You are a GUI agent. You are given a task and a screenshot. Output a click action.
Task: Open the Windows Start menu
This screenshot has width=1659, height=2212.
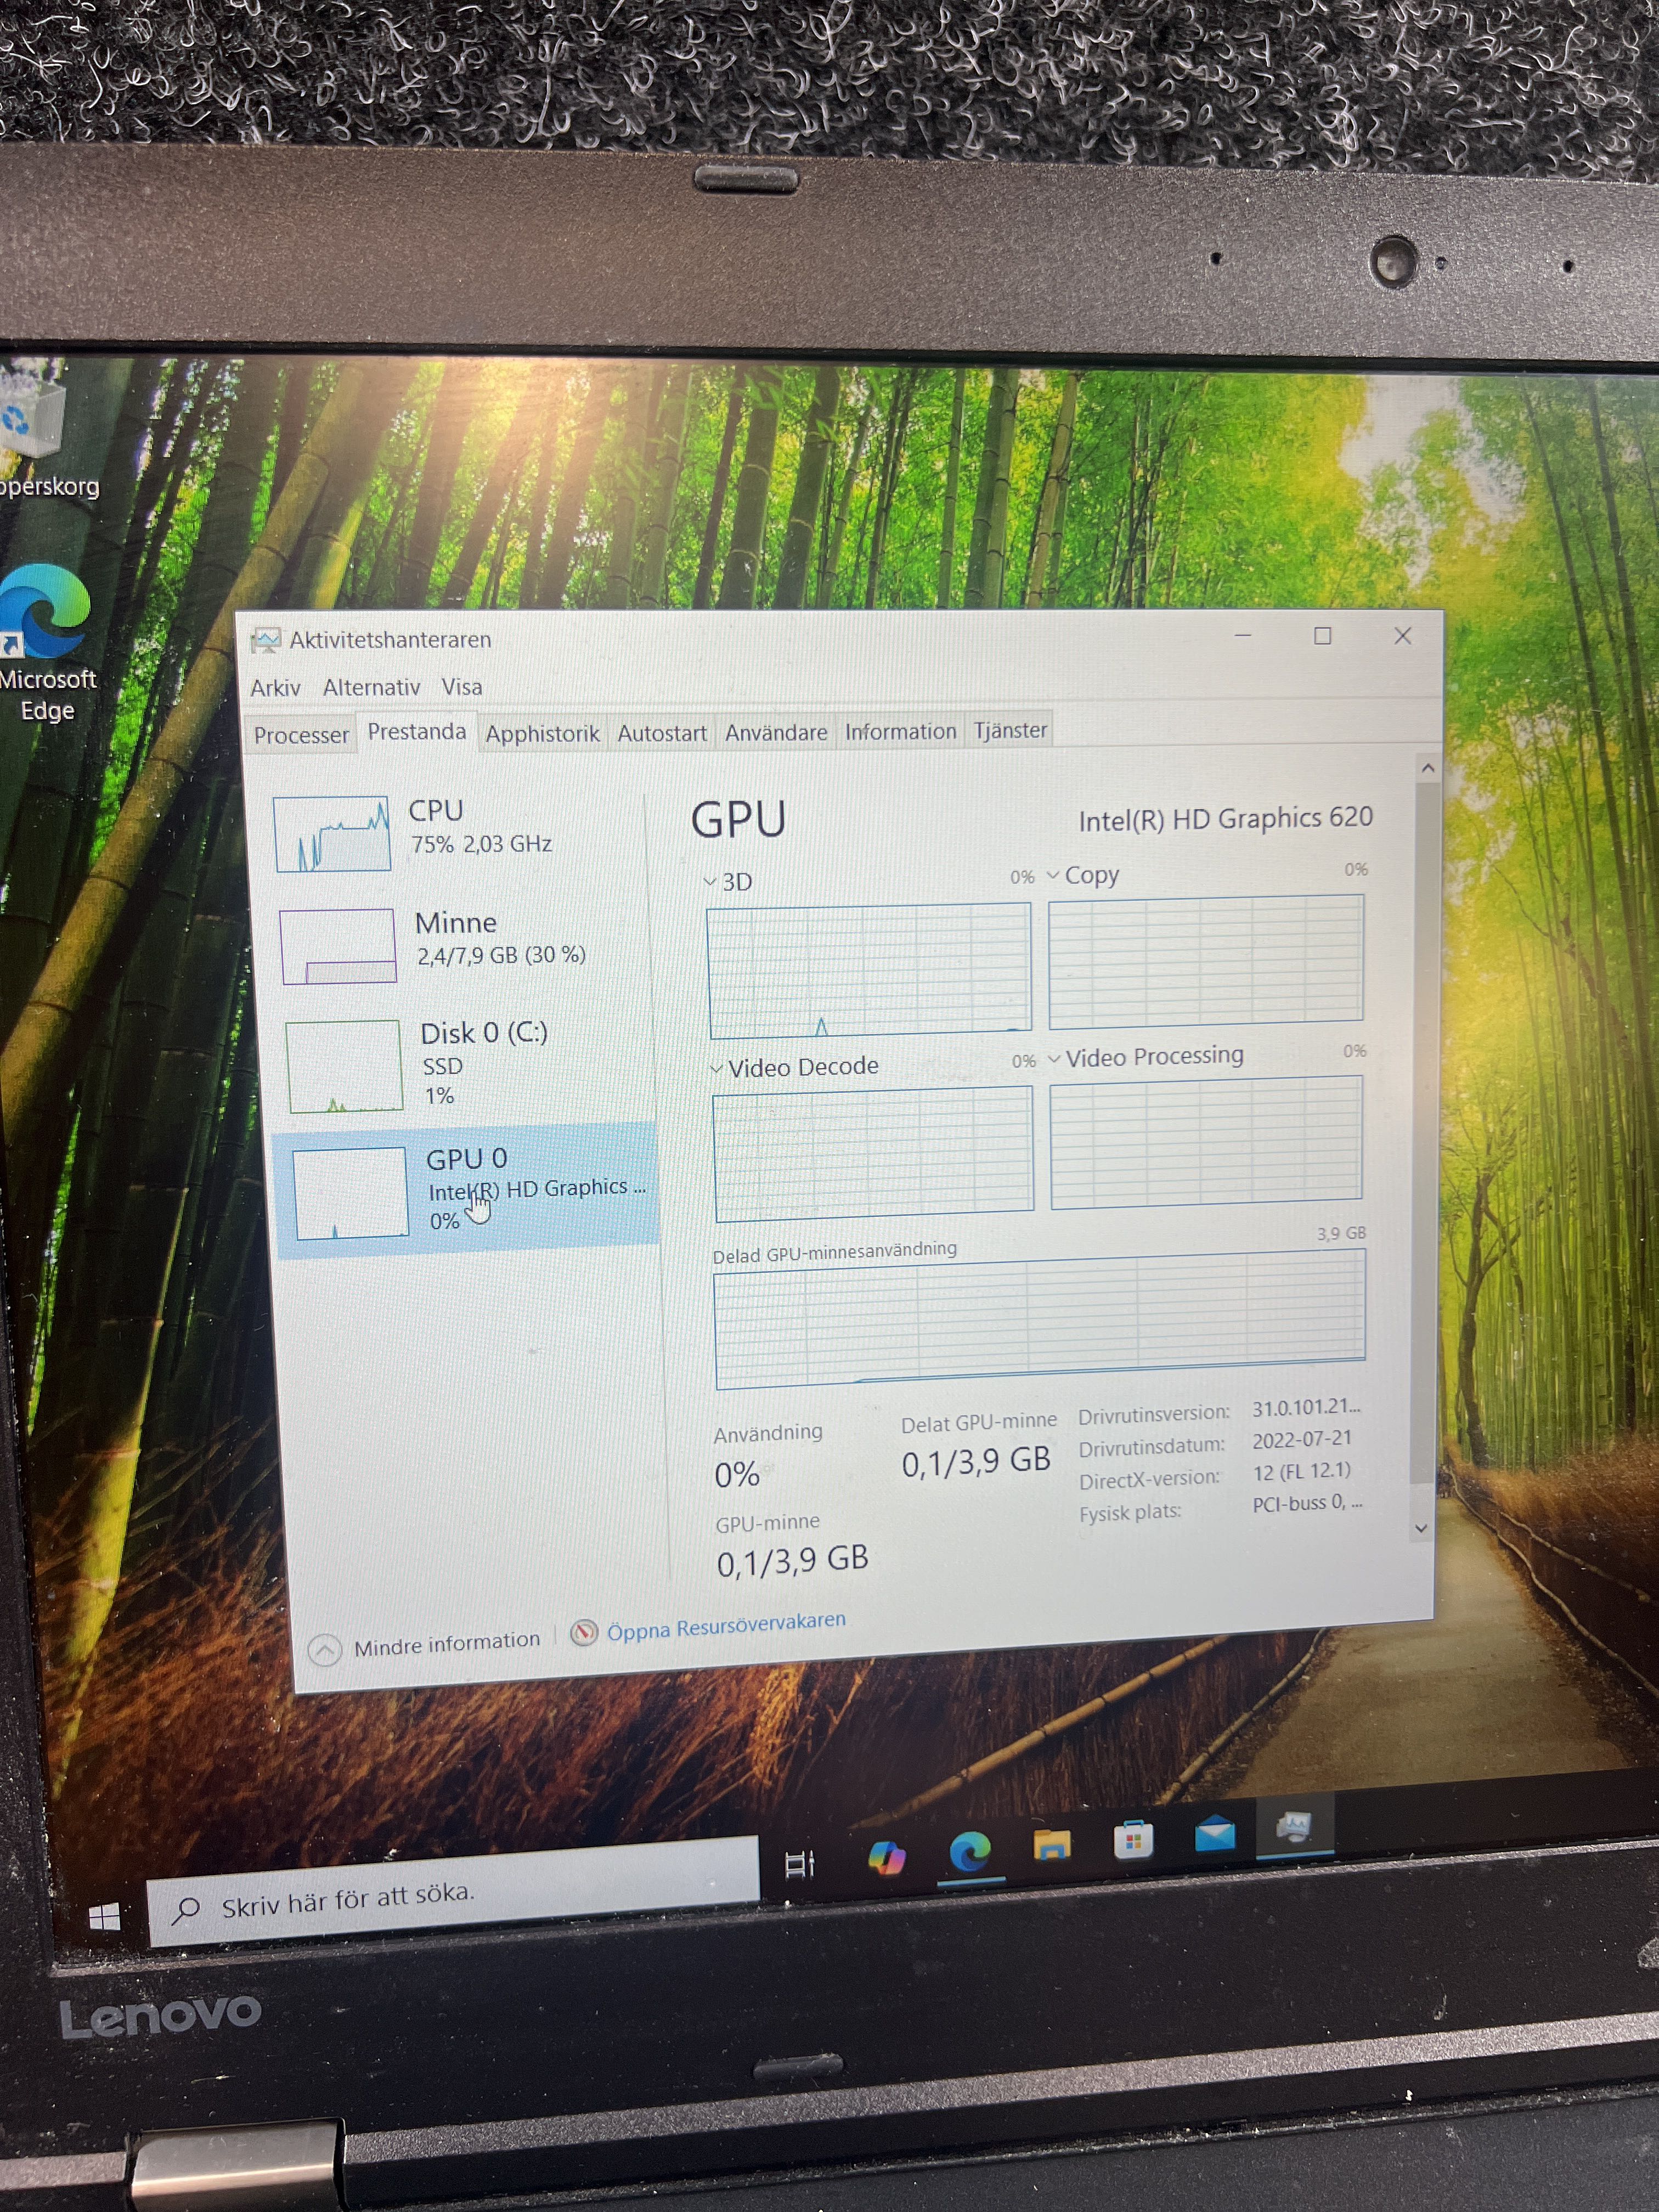tap(104, 1917)
